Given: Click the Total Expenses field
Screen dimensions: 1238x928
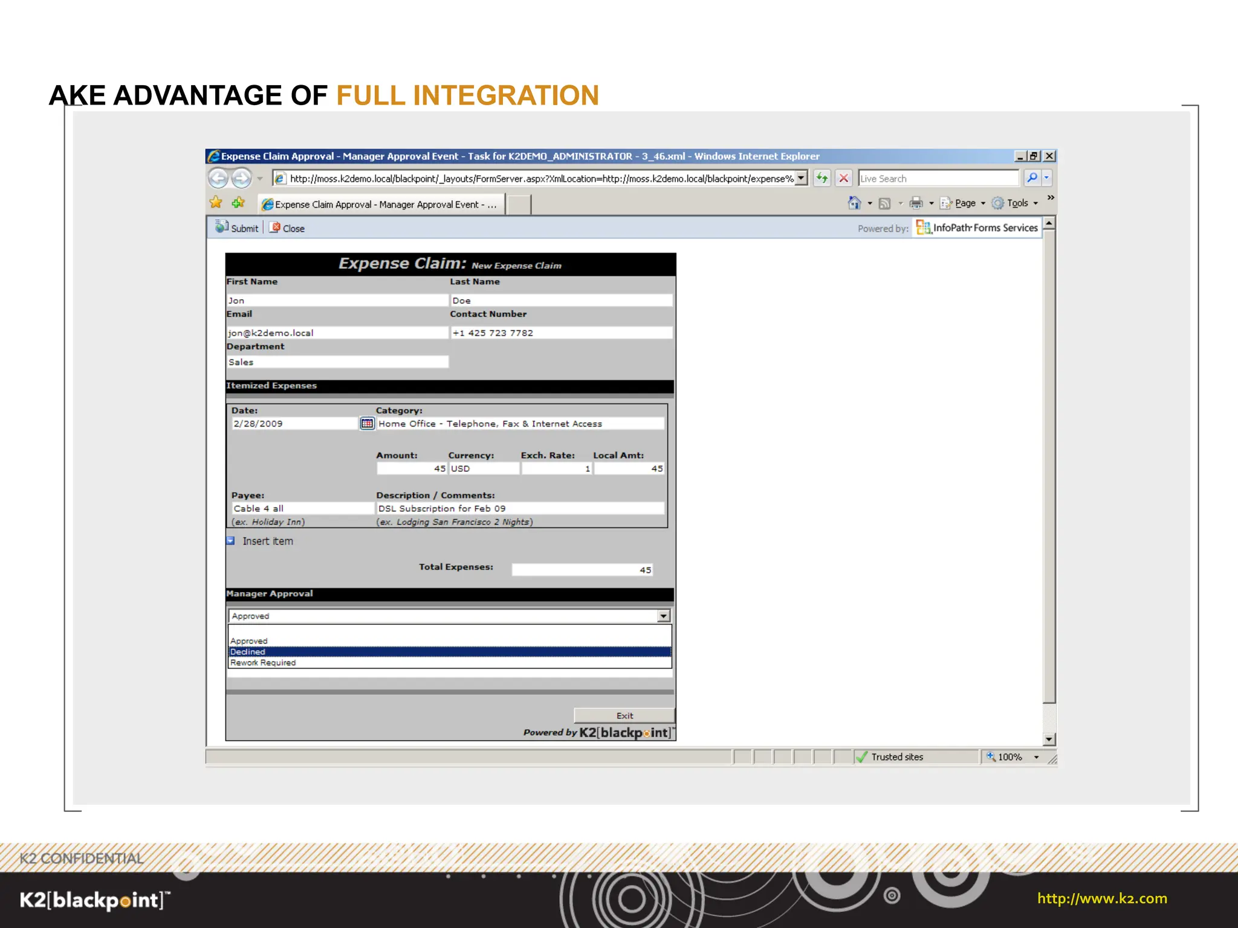Looking at the screenshot, I should tap(582, 570).
